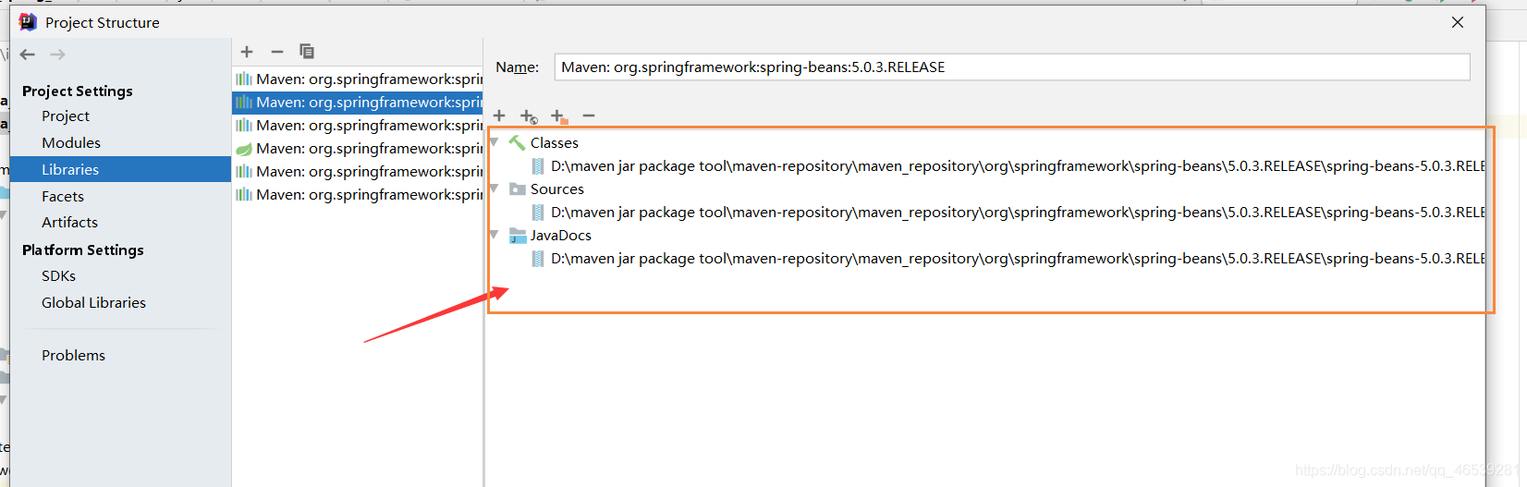Navigate back with the left arrow
Image resolution: width=1527 pixels, height=487 pixels.
[28, 55]
